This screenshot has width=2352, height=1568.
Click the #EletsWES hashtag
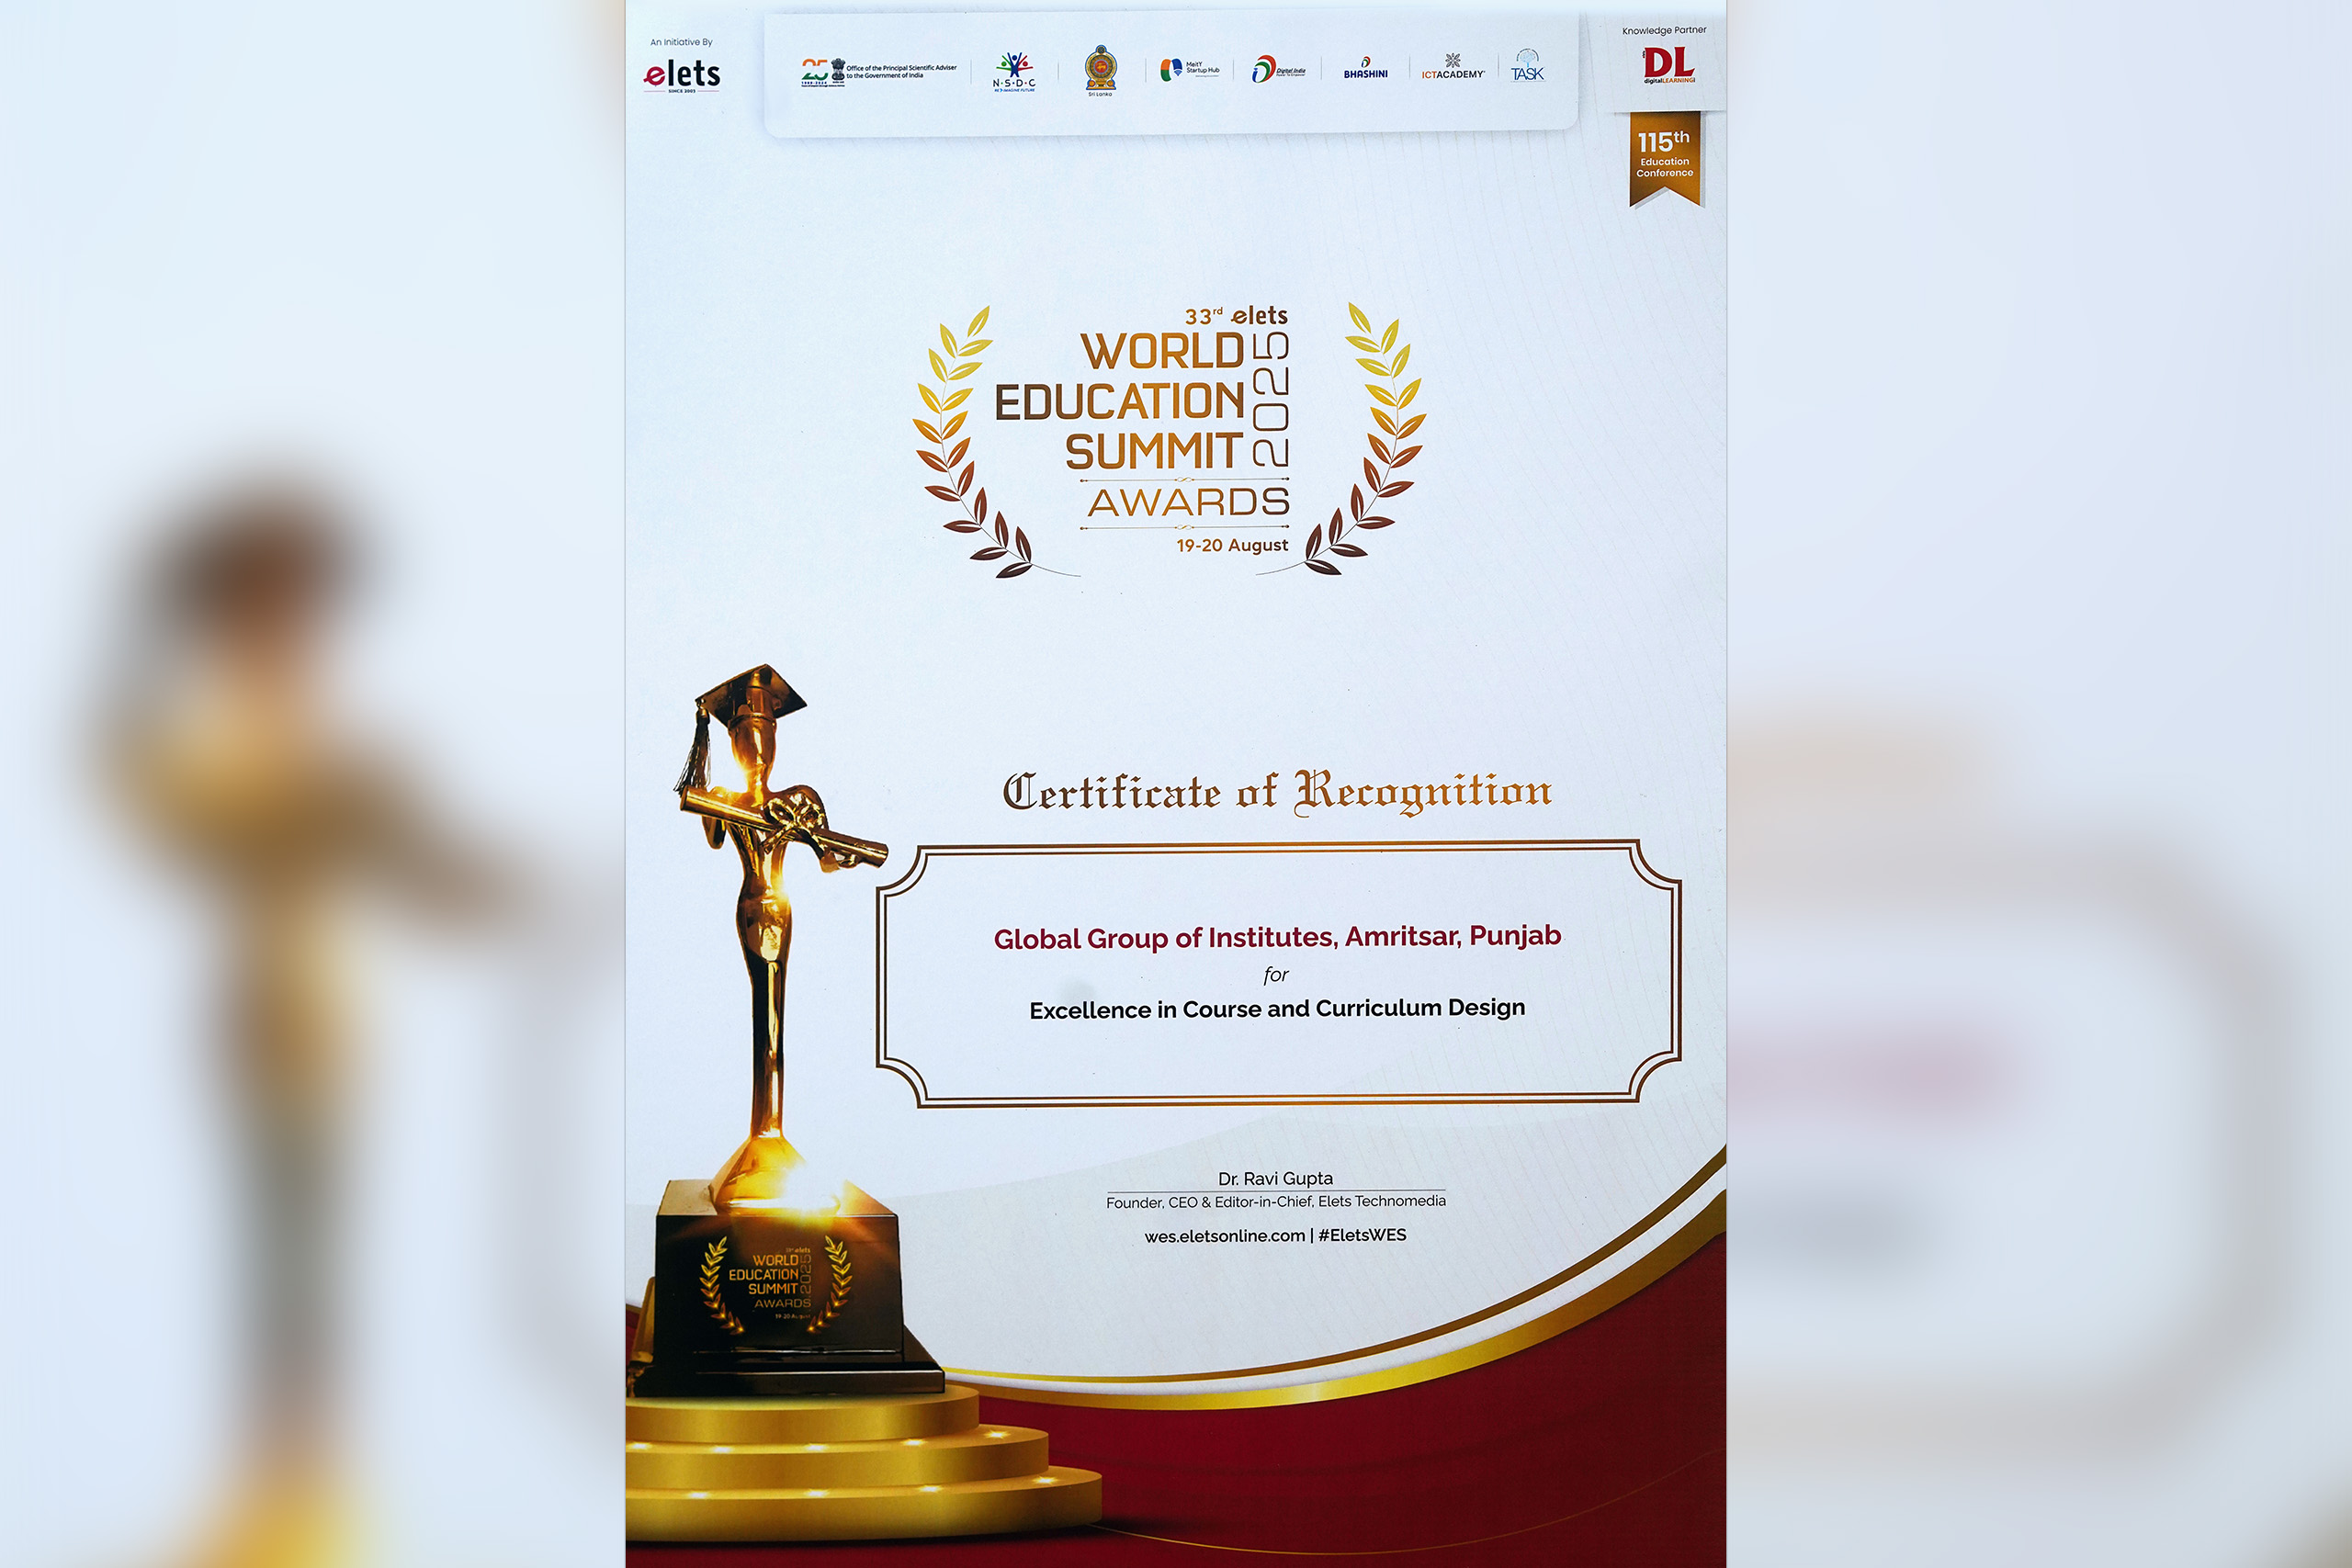coord(1362,1235)
